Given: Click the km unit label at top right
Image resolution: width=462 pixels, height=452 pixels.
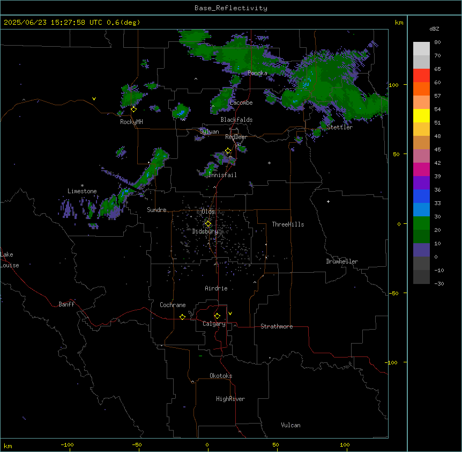Looking at the screenshot, I should pos(399,23).
